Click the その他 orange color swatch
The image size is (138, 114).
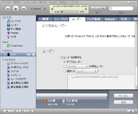[45, 101]
